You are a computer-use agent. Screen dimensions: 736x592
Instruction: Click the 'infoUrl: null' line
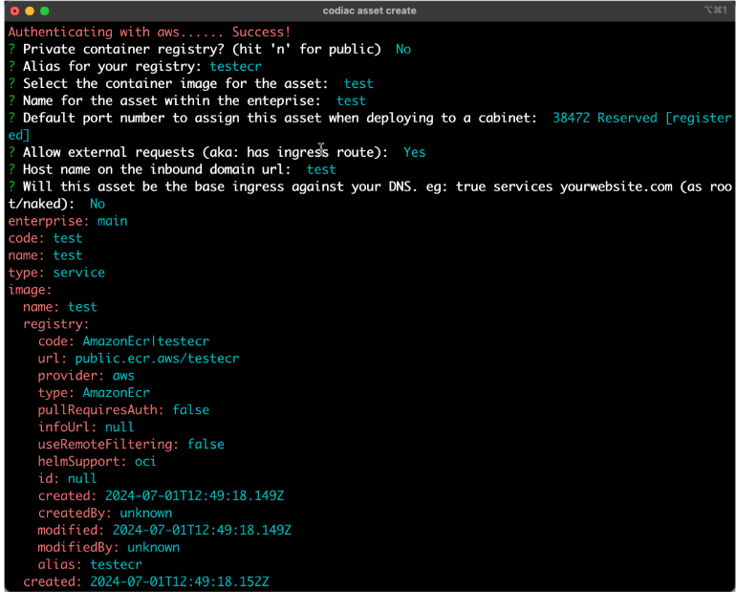pyautogui.click(x=86, y=428)
